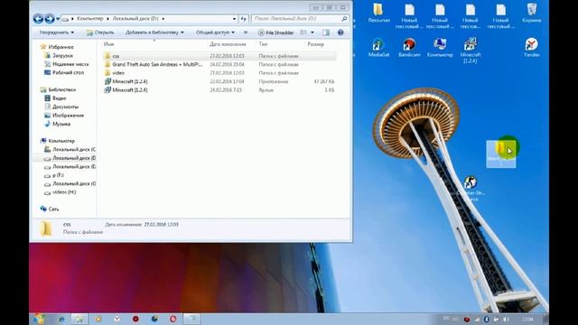Toggle the preview pane icon
578x325 pixels.
pyautogui.click(x=326, y=32)
